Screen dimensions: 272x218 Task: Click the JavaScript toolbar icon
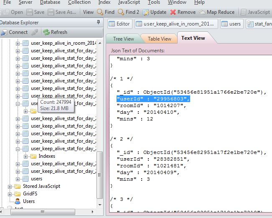click(244, 12)
